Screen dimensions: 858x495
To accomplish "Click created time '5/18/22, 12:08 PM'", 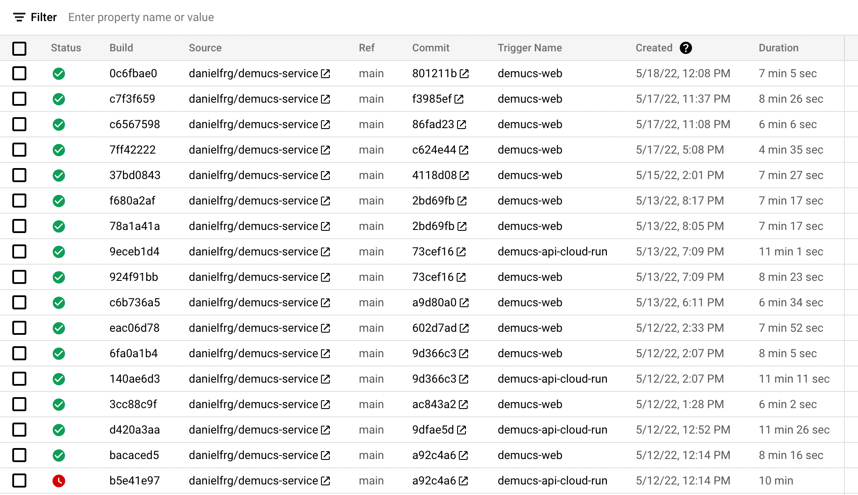I will [683, 73].
